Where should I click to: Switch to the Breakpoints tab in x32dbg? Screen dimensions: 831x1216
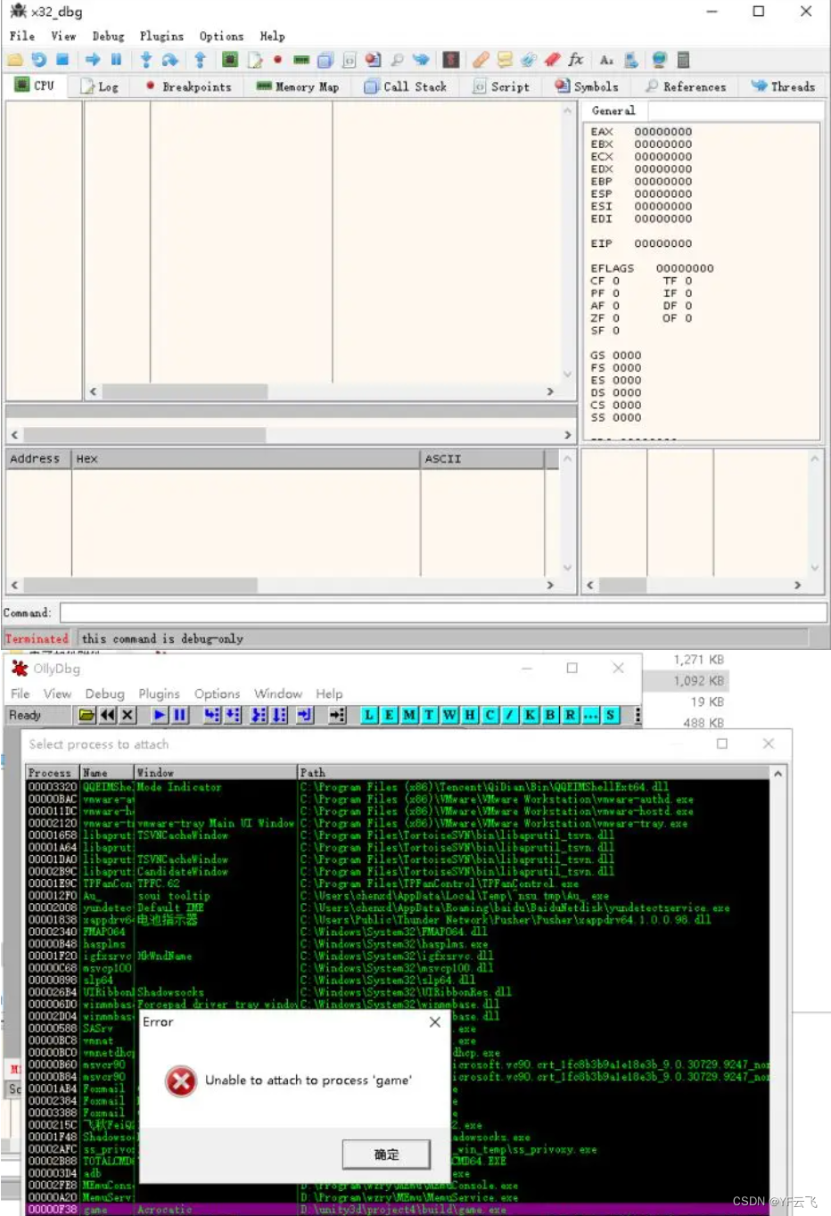coord(188,86)
